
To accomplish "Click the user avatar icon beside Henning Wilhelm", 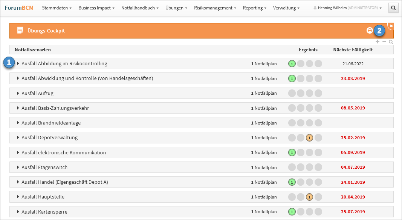I will coord(315,8).
